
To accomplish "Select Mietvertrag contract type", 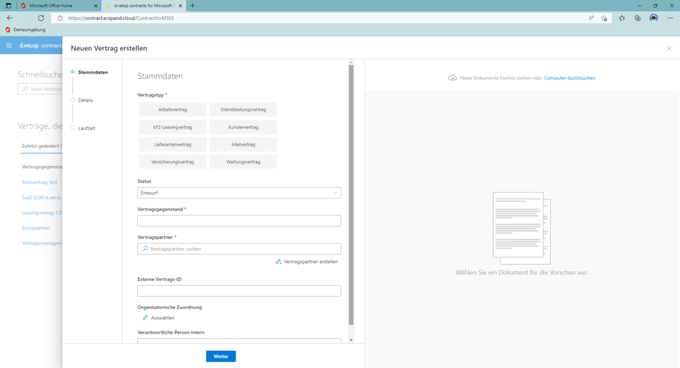I will 243,145.
